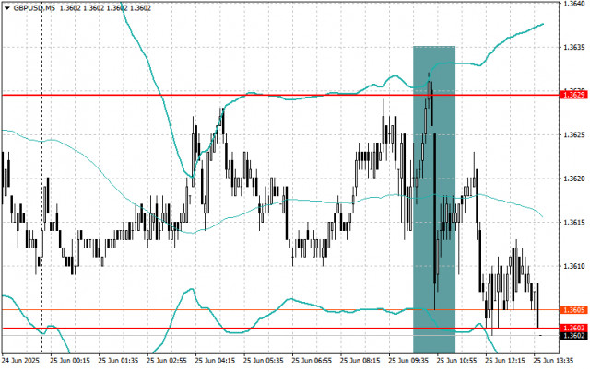590x369 pixels.
Task: Click the 1.3615 price scale value
Action: pos(574,223)
